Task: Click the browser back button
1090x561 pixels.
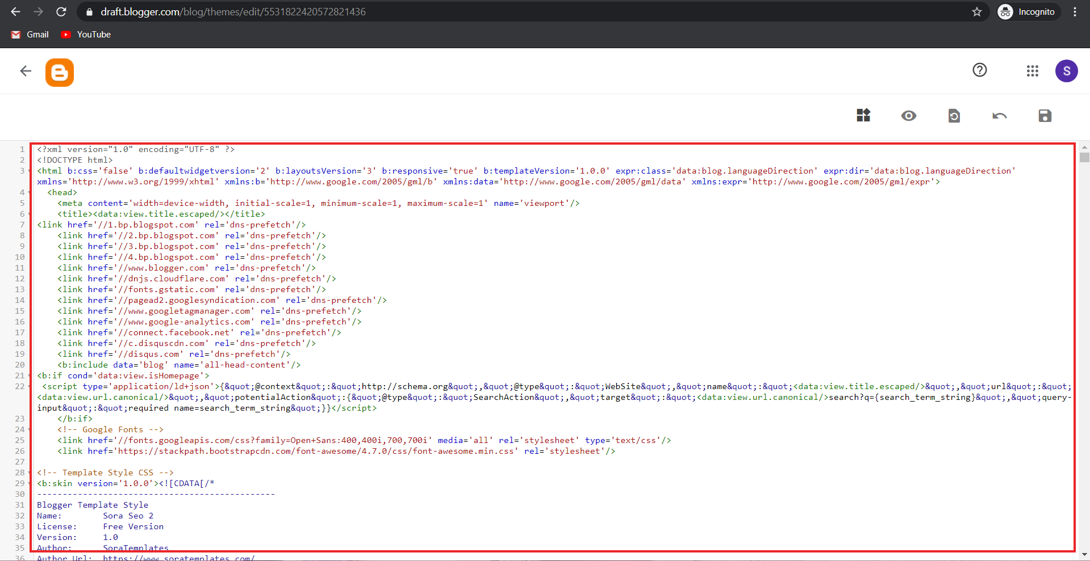Action: click(15, 11)
